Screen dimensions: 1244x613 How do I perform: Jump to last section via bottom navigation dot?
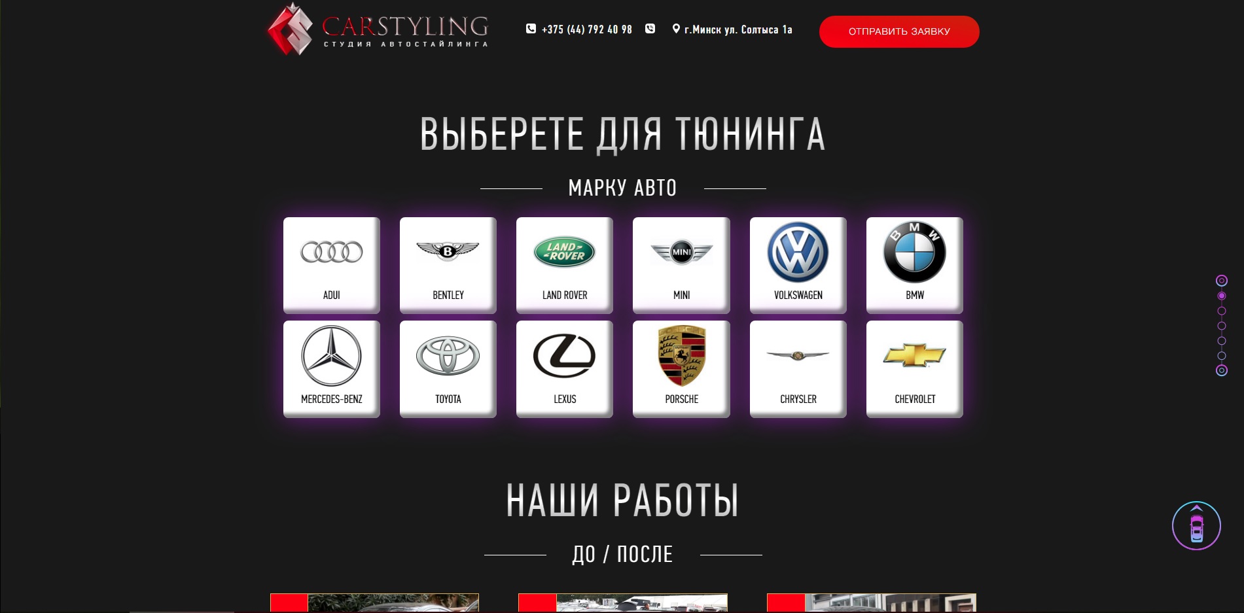pos(1221,370)
